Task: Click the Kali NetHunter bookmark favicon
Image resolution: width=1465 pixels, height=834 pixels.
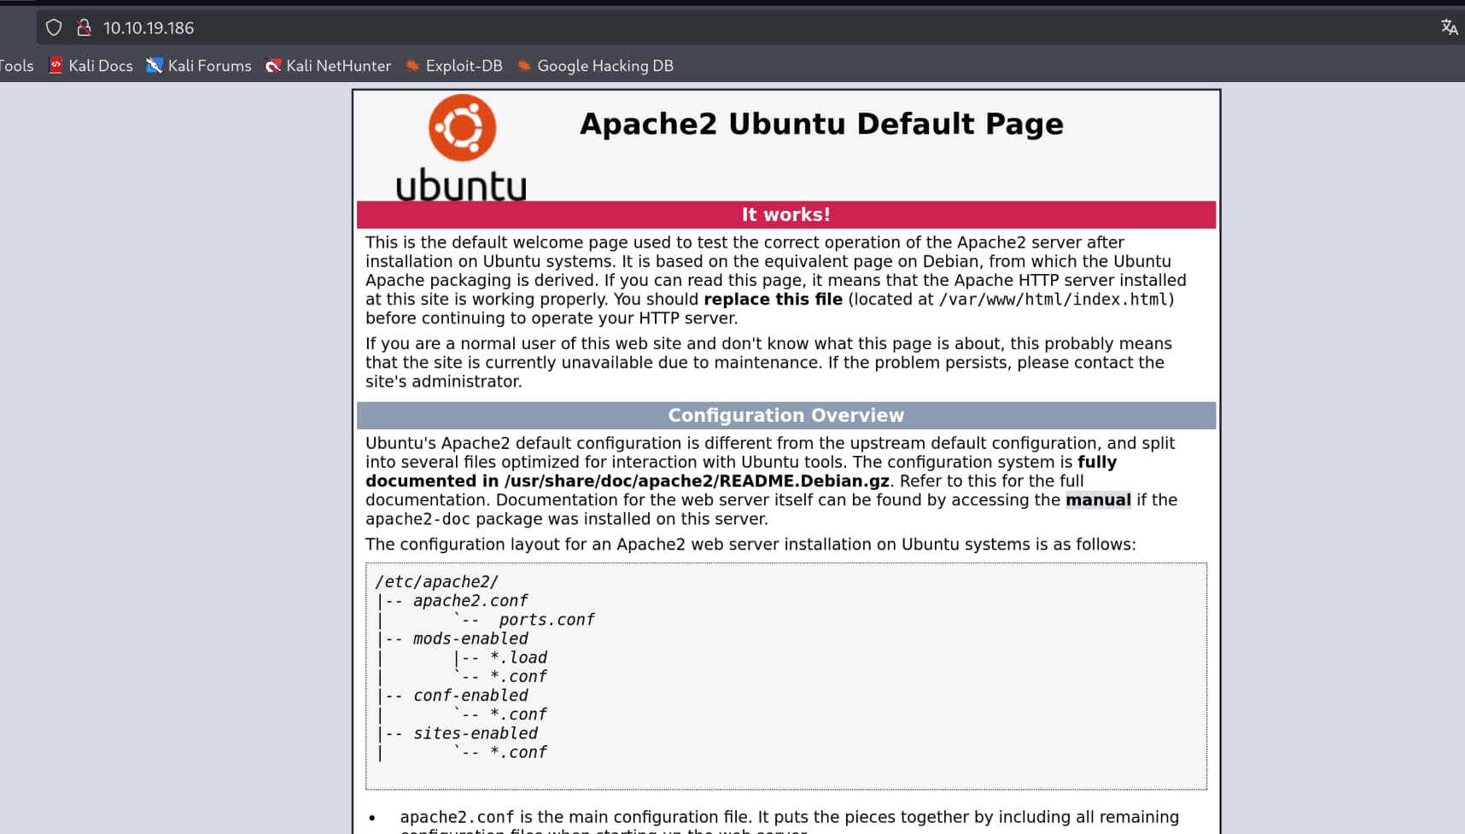Action: point(273,66)
